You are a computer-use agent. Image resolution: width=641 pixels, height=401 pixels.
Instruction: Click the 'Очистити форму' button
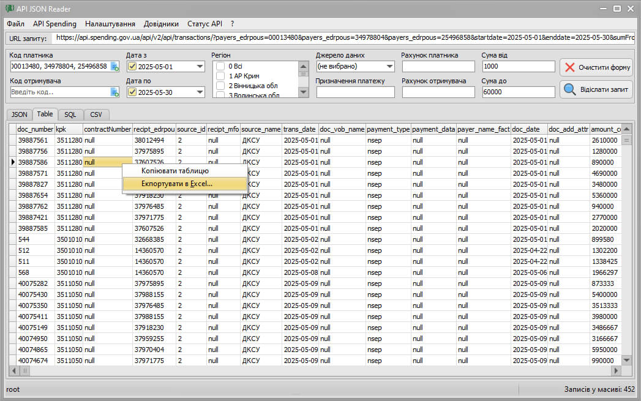(596, 67)
